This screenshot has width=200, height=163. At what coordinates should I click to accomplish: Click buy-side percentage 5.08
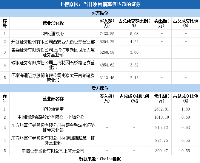click(134, 34)
